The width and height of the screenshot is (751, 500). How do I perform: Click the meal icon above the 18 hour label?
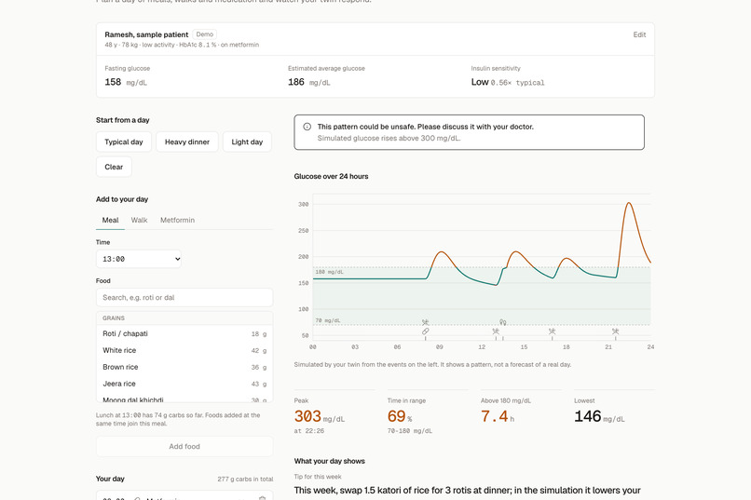pos(552,331)
